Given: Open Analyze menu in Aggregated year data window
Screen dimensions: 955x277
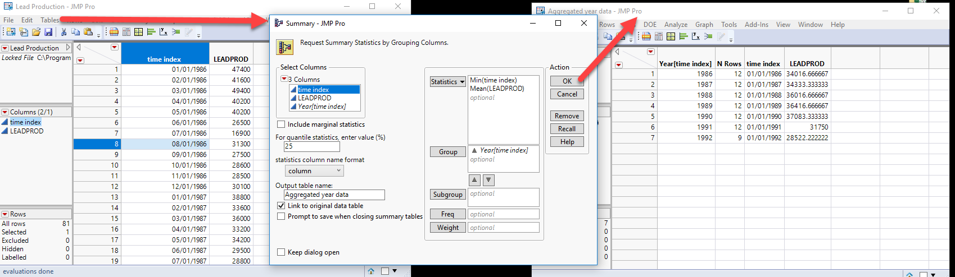Looking at the screenshot, I should point(676,25).
